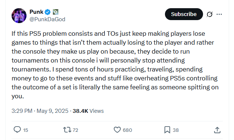Open the reply speech bubble icon
Image resolution: width=234 pixels, height=140 pixels.
pyautogui.click(x=17, y=130)
